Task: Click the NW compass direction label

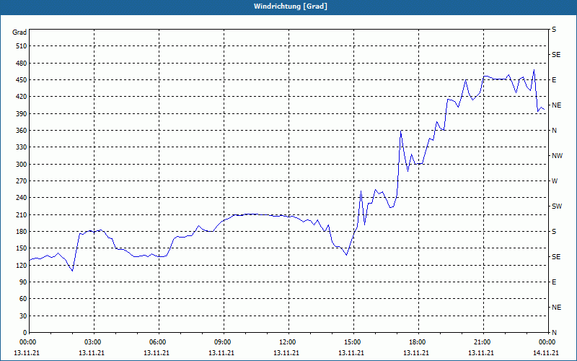Action: click(557, 156)
